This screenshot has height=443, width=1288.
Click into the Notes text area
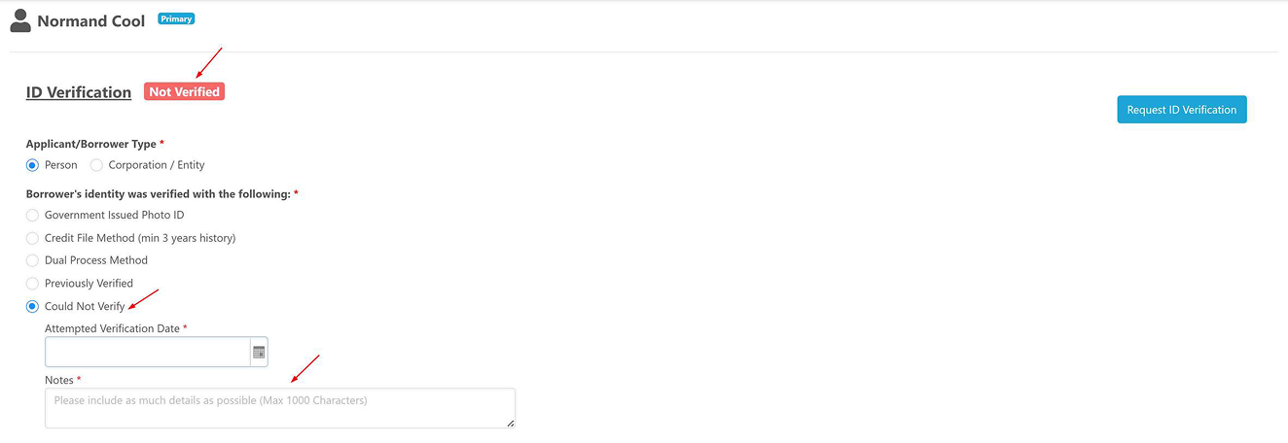coord(279,408)
